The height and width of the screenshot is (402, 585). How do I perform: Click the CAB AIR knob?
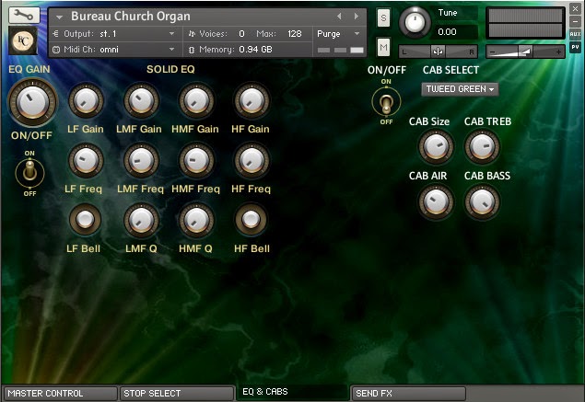pyautogui.click(x=436, y=201)
